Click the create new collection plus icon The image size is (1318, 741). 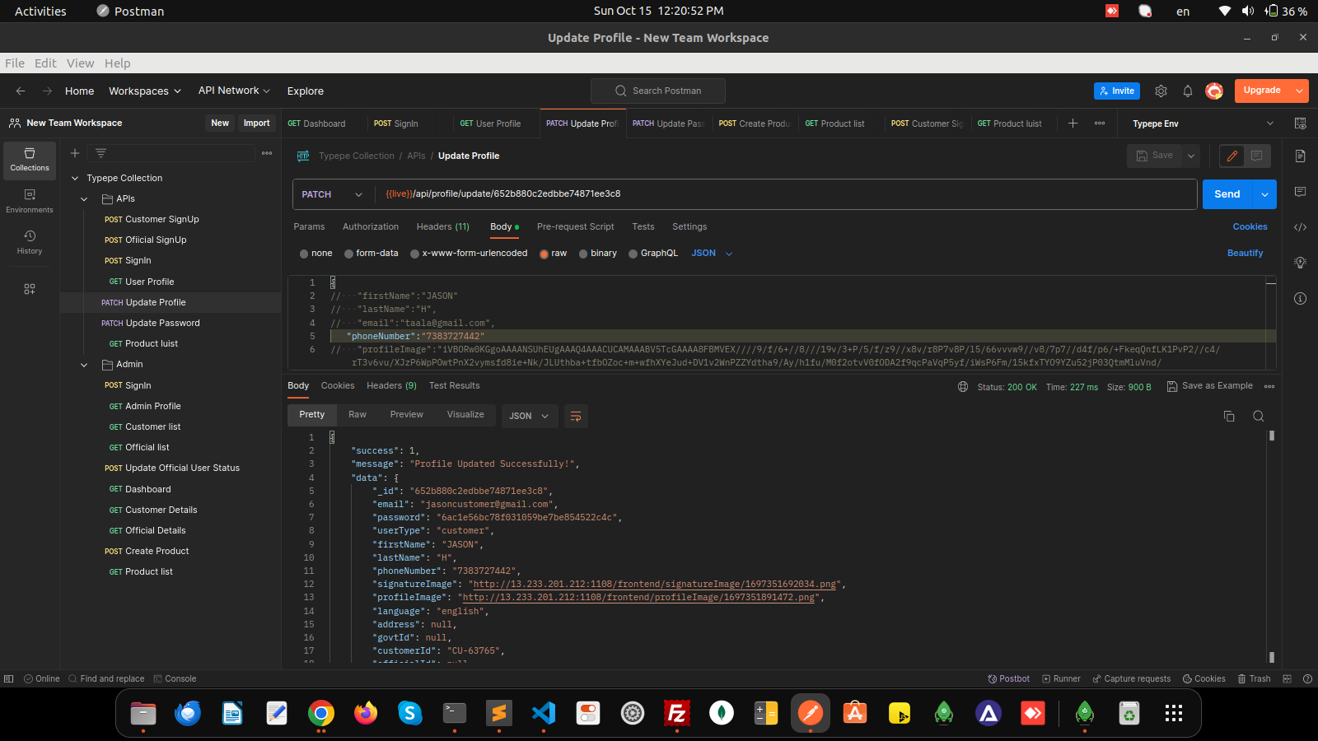[75, 153]
